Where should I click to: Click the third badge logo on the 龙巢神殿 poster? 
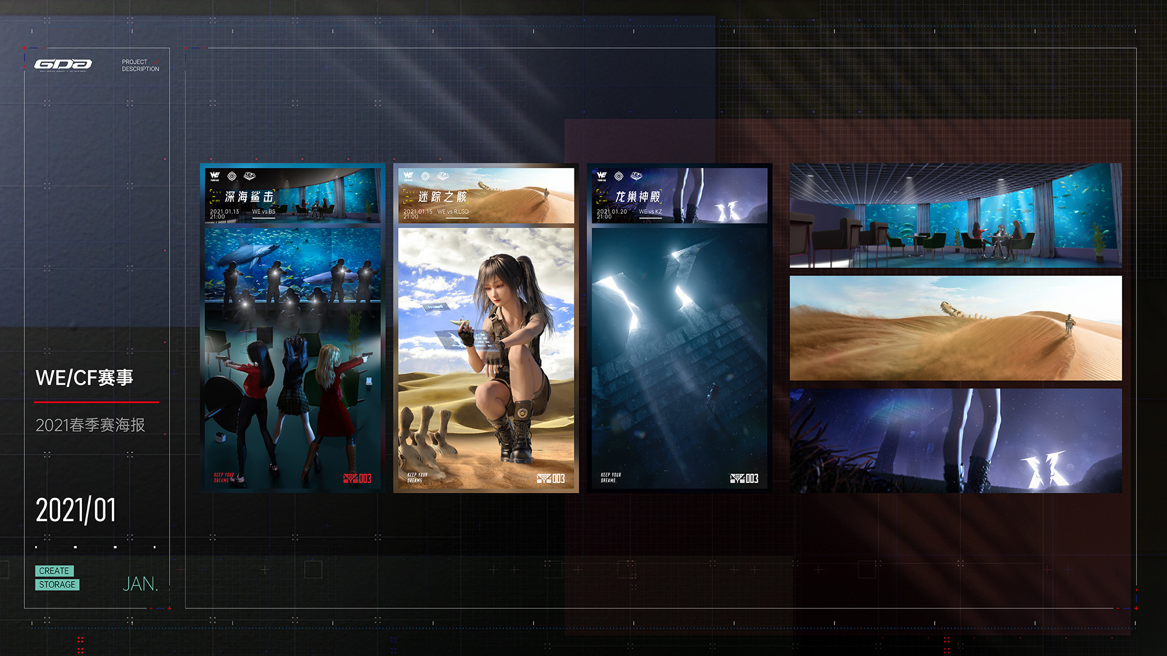coord(636,176)
